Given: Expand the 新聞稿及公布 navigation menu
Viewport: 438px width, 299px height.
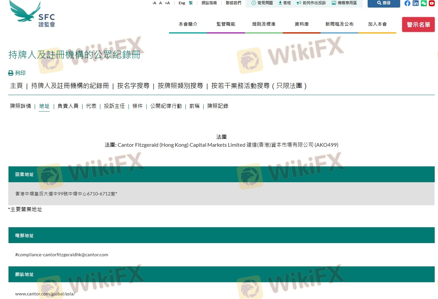Looking at the screenshot, I should coord(339,24).
